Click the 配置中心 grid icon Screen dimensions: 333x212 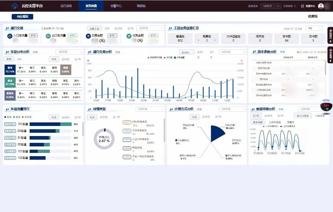(x=302, y=6)
